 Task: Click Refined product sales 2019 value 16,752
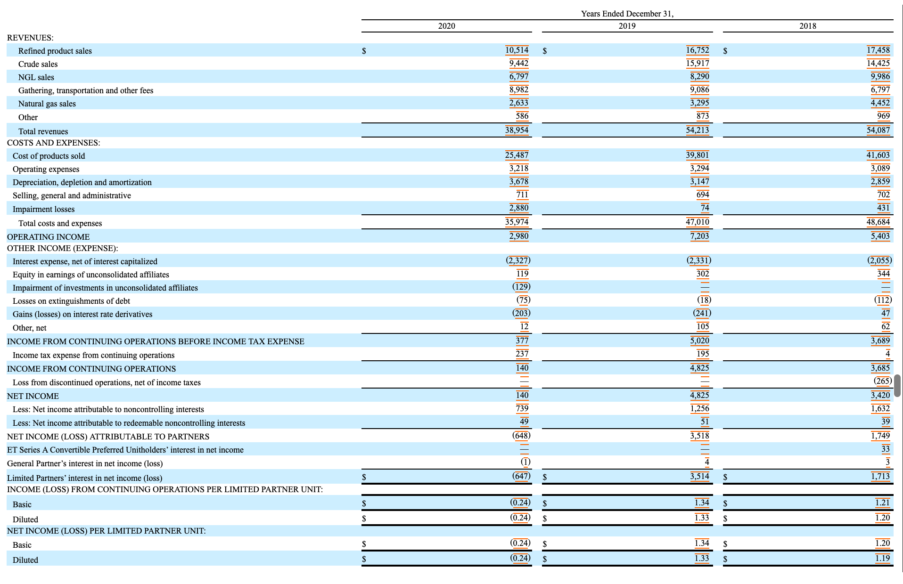coord(697,50)
